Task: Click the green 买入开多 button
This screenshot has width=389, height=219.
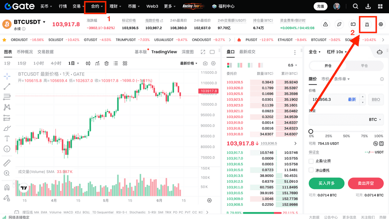Action: (x=326, y=183)
